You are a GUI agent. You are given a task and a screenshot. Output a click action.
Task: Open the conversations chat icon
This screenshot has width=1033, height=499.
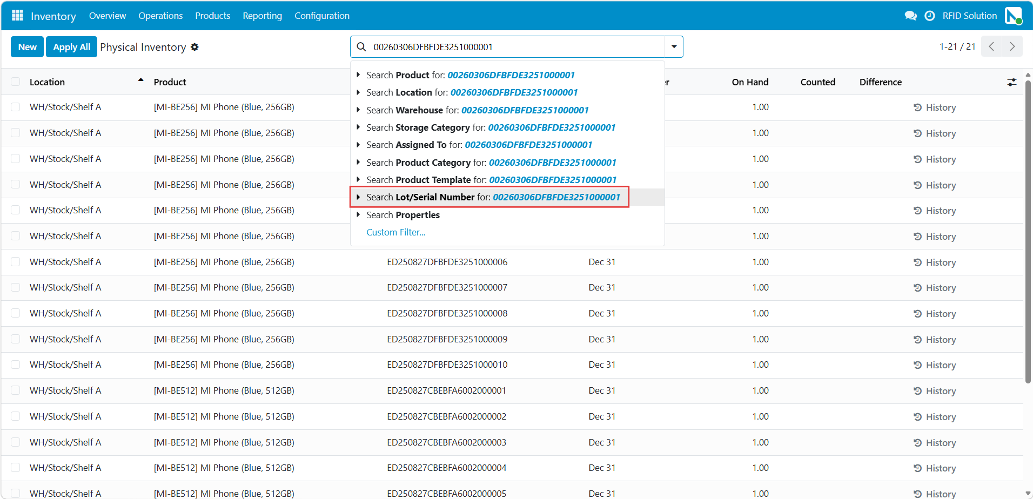(910, 16)
